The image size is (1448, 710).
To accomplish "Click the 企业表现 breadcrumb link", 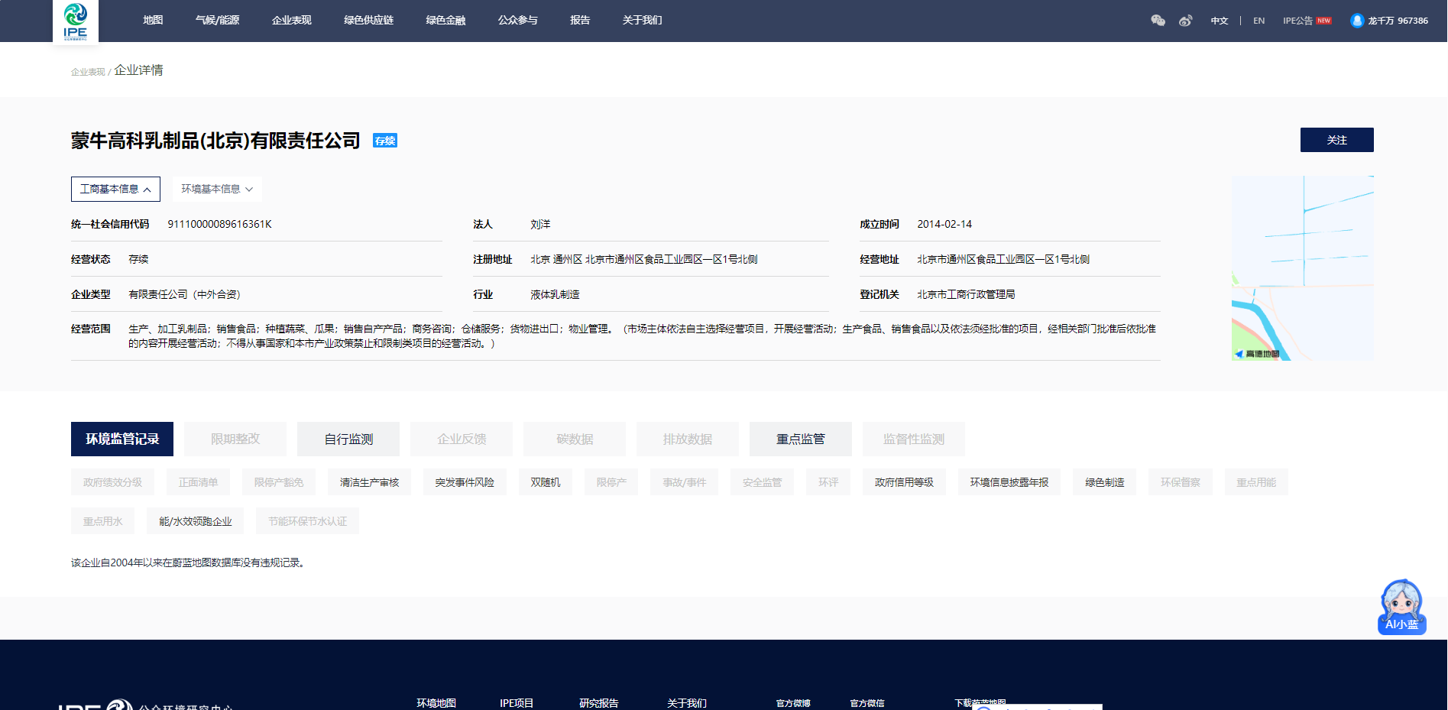I will [88, 72].
